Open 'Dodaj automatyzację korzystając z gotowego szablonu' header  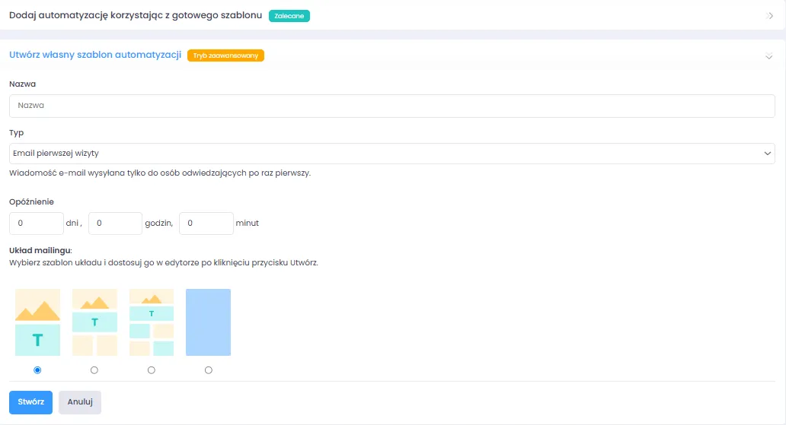coord(136,16)
